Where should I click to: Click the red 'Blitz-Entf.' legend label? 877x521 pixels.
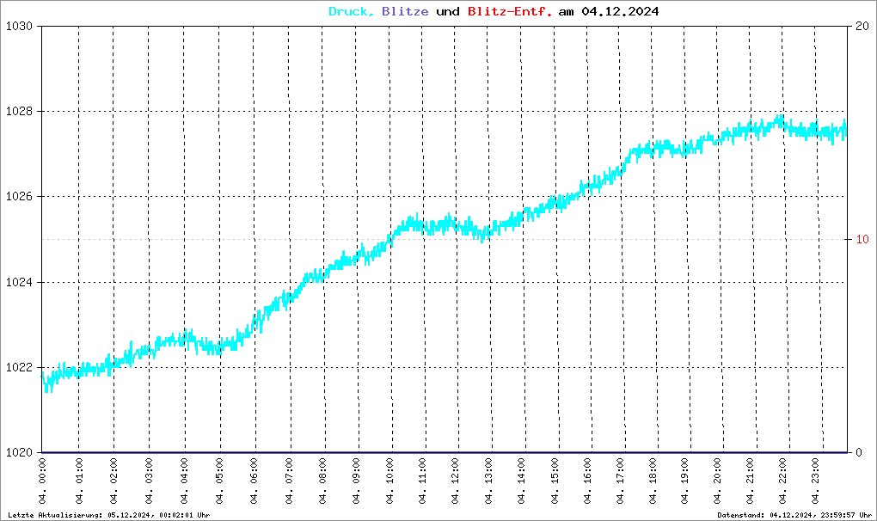coord(510,11)
